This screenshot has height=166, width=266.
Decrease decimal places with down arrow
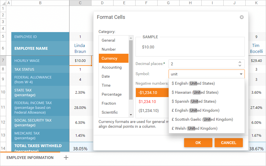tap(240, 66)
